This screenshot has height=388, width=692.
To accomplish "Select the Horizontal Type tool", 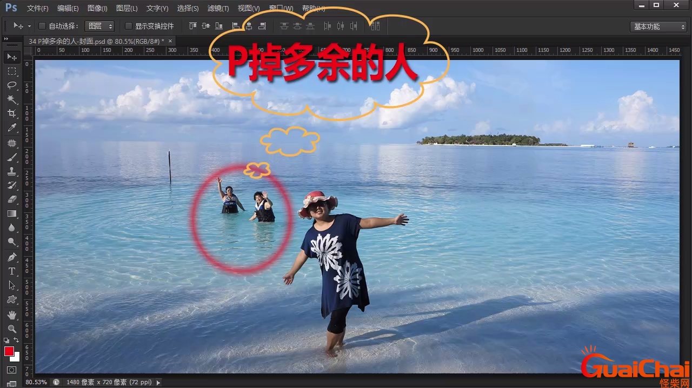I will click(x=12, y=271).
